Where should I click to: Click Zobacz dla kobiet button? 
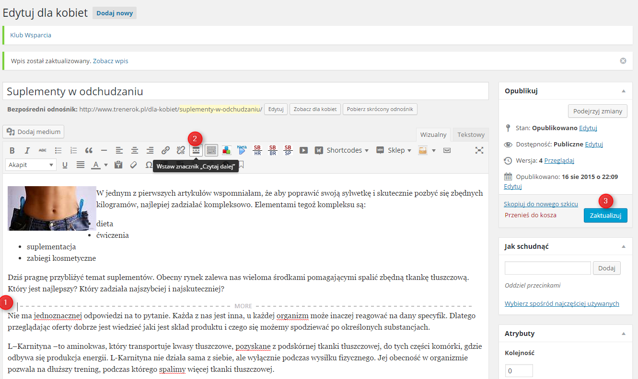click(x=315, y=109)
